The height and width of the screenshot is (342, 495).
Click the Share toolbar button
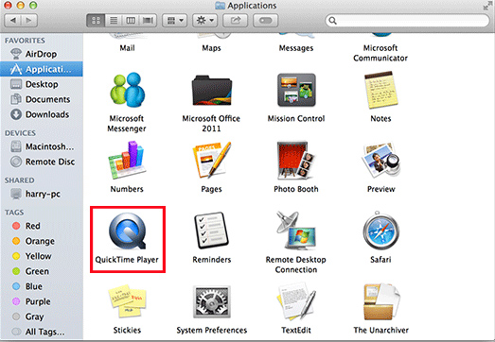click(x=235, y=21)
